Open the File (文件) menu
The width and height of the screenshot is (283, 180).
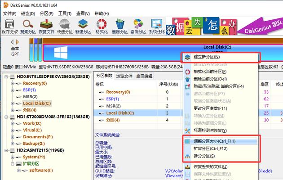[9, 13]
